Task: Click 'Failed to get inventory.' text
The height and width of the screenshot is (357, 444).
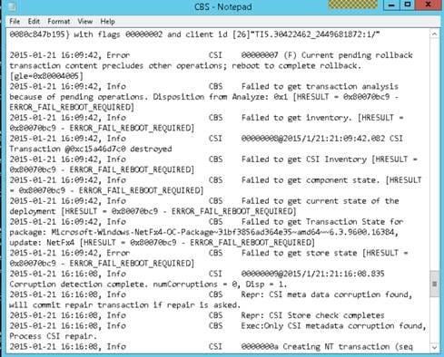Action: [297, 118]
